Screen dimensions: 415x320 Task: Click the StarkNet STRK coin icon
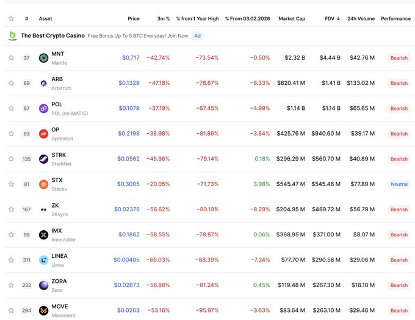click(x=43, y=159)
